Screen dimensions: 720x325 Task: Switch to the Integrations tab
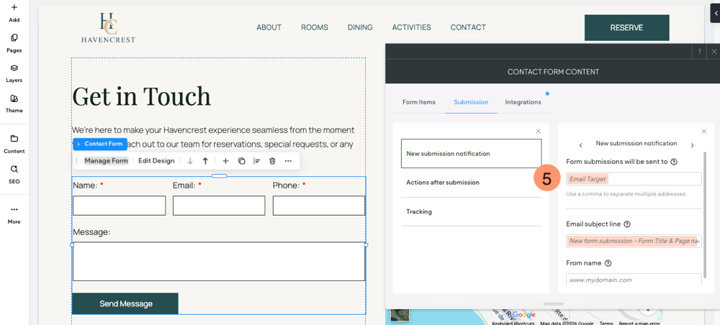523,102
